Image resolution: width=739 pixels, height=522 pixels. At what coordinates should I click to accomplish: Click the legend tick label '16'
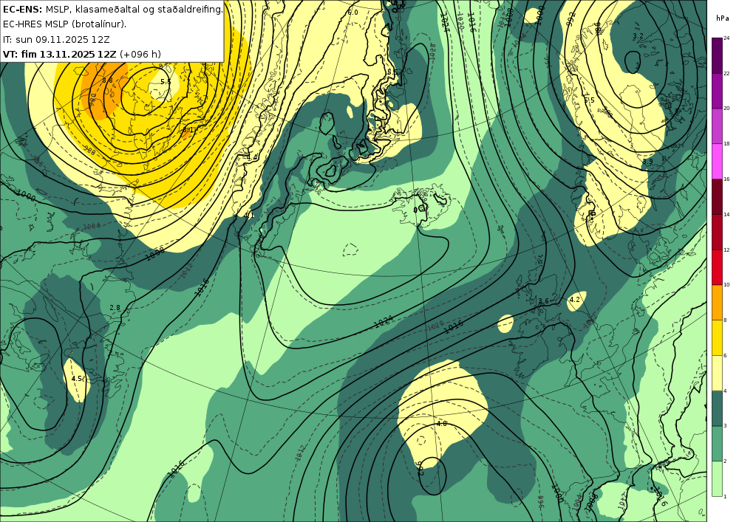(x=726, y=179)
